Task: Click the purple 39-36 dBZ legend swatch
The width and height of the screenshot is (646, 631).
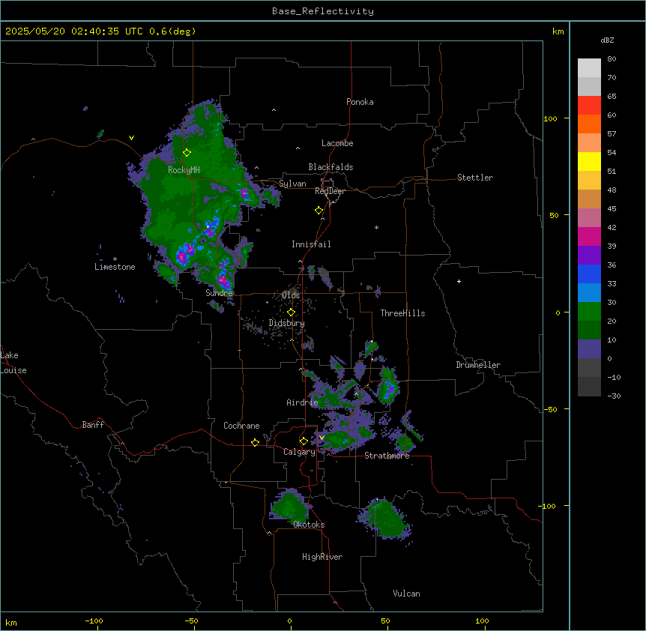Action: (x=589, y=256)
